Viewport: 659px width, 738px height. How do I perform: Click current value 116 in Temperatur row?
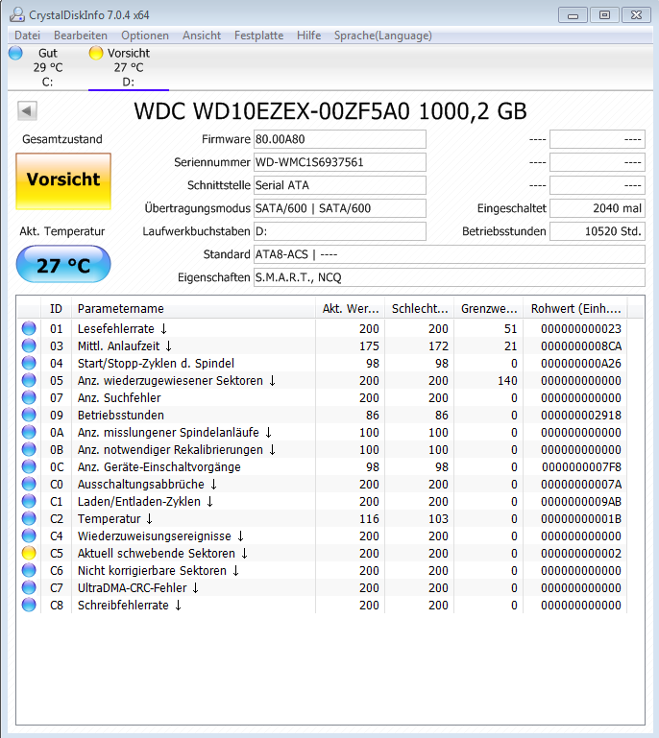coord(369,518)
